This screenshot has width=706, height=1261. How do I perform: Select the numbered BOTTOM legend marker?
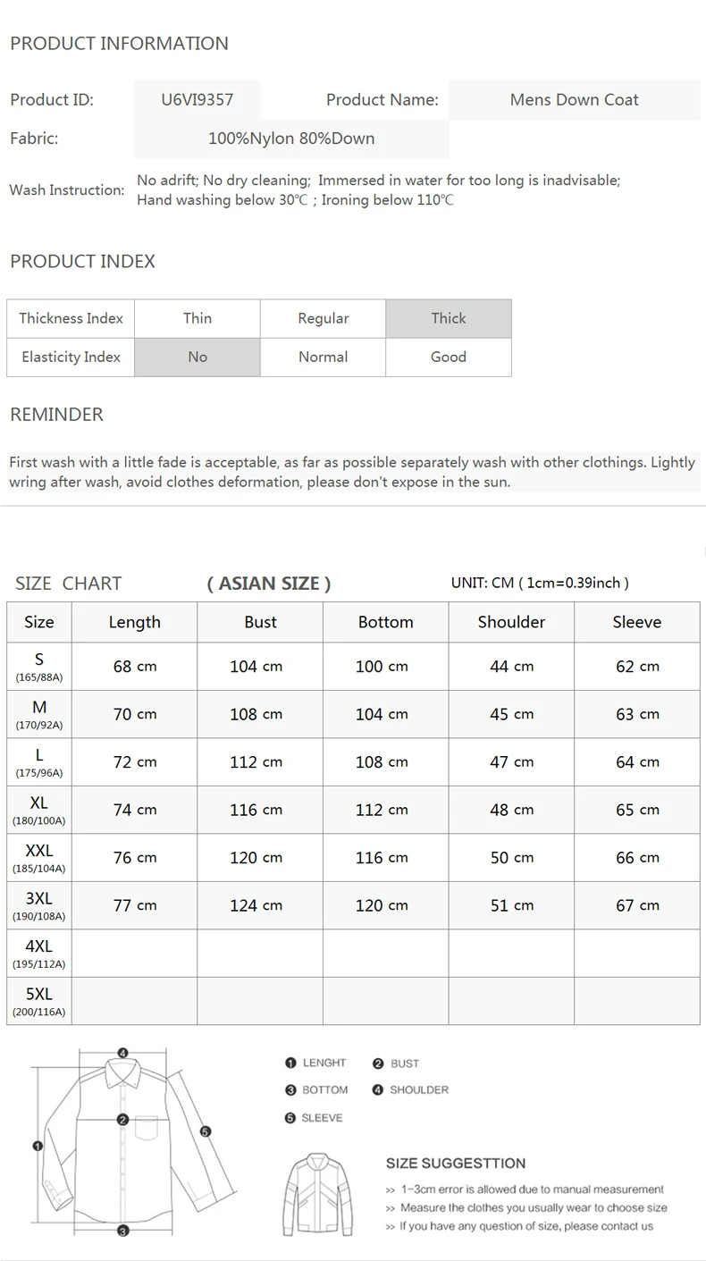(x=290, y=1090)
